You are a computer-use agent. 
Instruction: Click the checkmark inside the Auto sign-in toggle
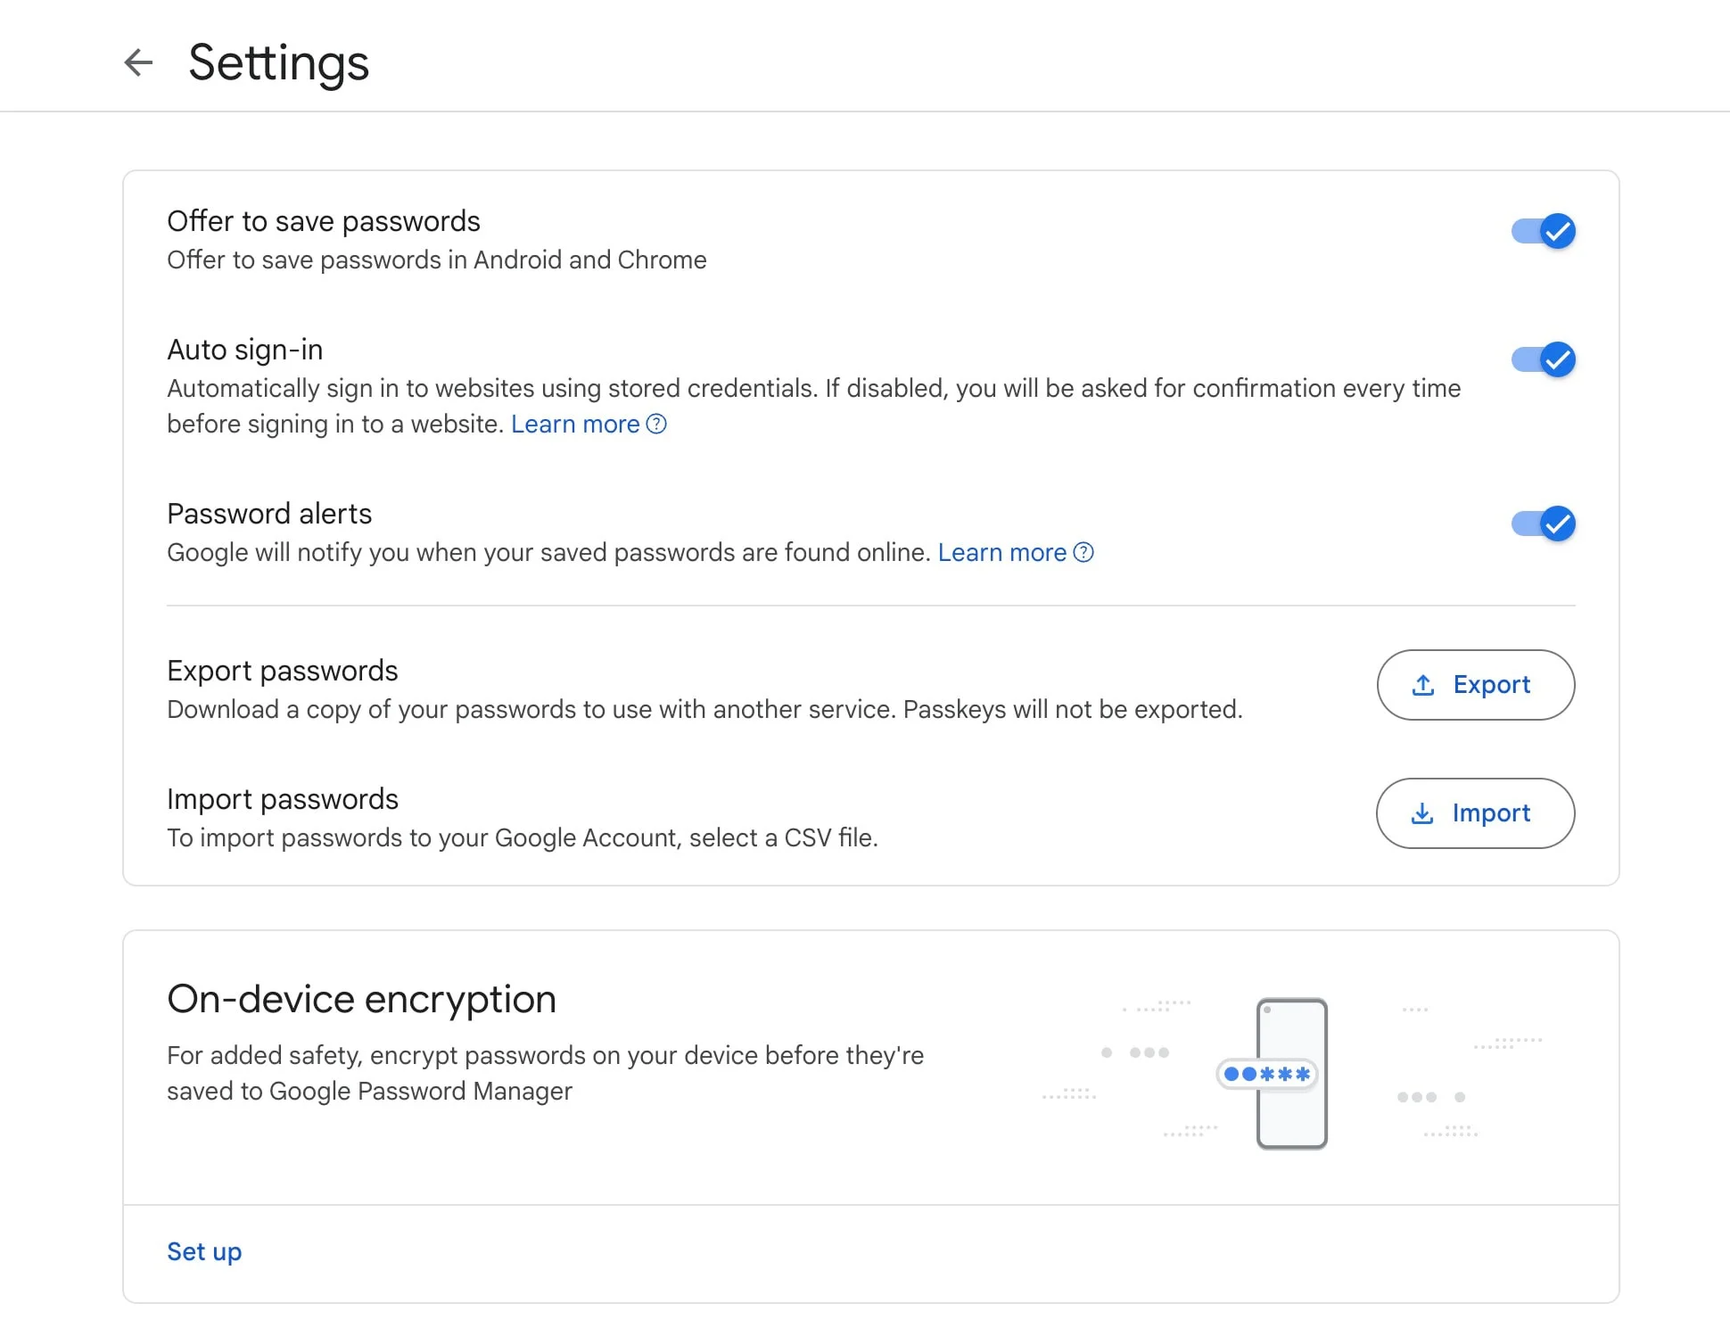click(1556, 360)
